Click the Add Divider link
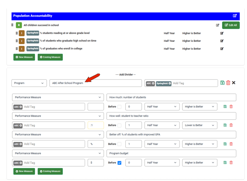This screenshot has height=181, width=247. pyautogui.click(x=125, y=74)
